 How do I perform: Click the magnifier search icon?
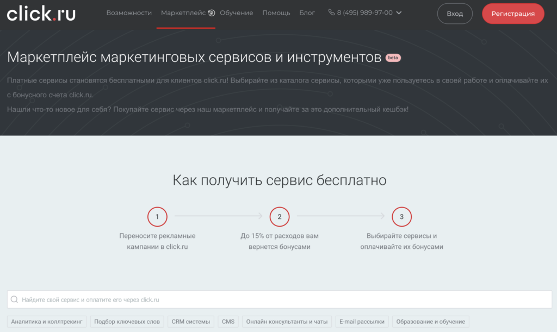14,299
